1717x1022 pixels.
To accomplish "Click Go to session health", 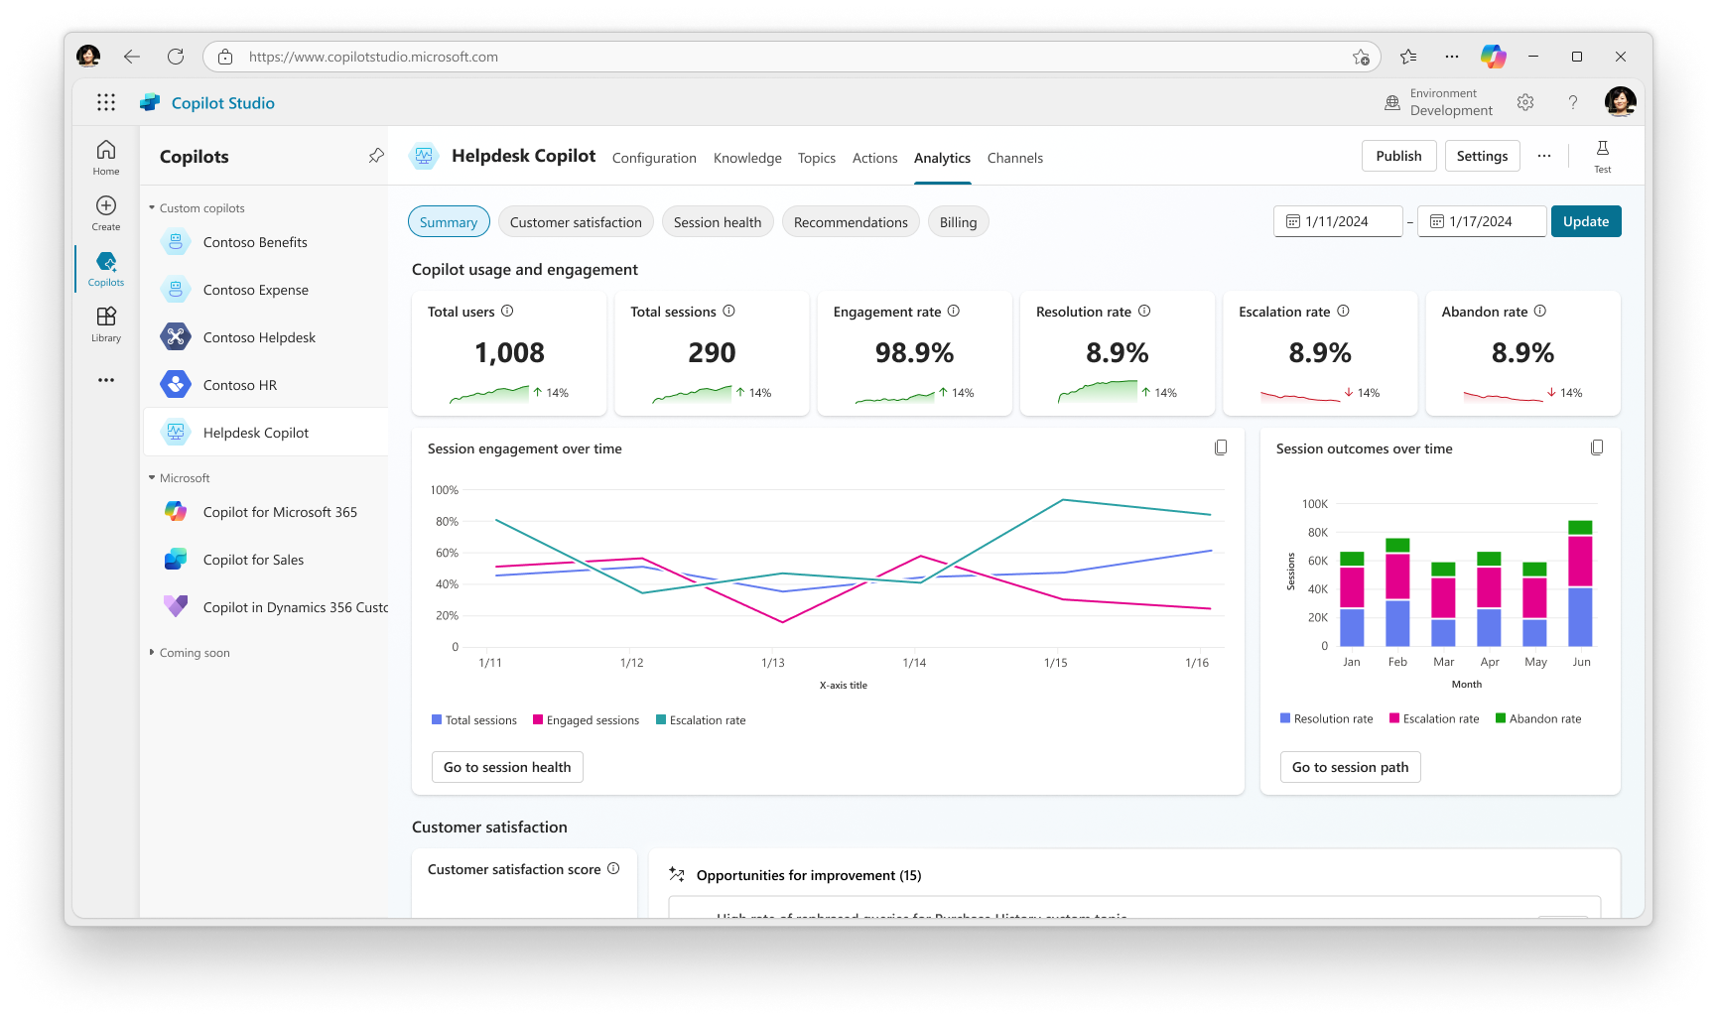I will coord(506,766).
